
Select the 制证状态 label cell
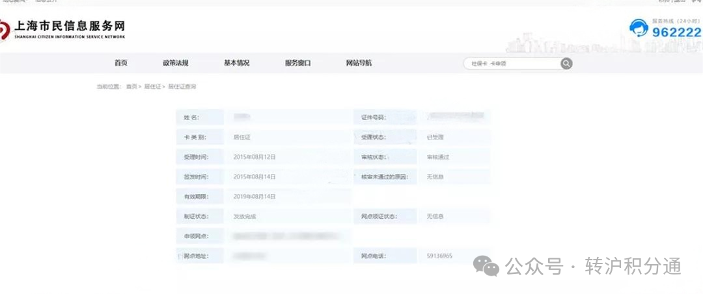click(x=200, y=216)
